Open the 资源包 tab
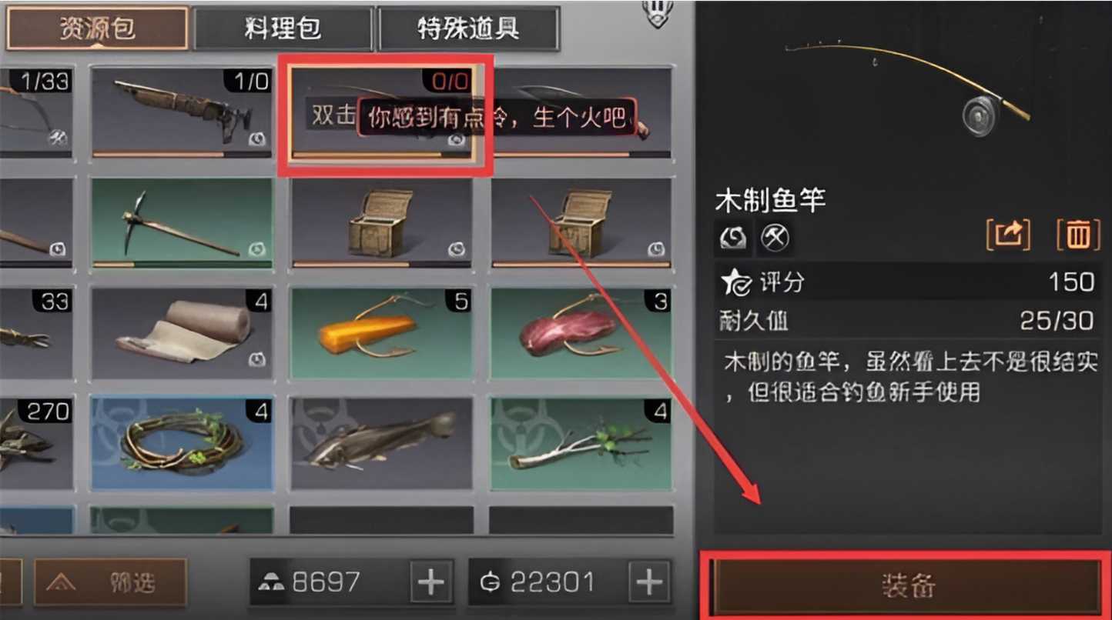The height and width of the screenshot is (620, 1112). coord(98,28)
